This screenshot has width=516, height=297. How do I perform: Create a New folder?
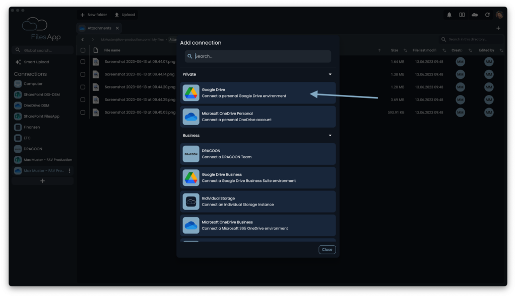coord(94,15)
